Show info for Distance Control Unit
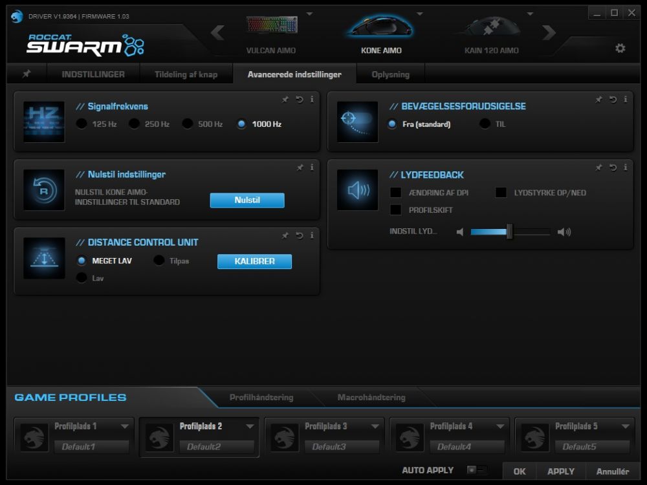The image size is (647, 485). [x=312, y=235]
